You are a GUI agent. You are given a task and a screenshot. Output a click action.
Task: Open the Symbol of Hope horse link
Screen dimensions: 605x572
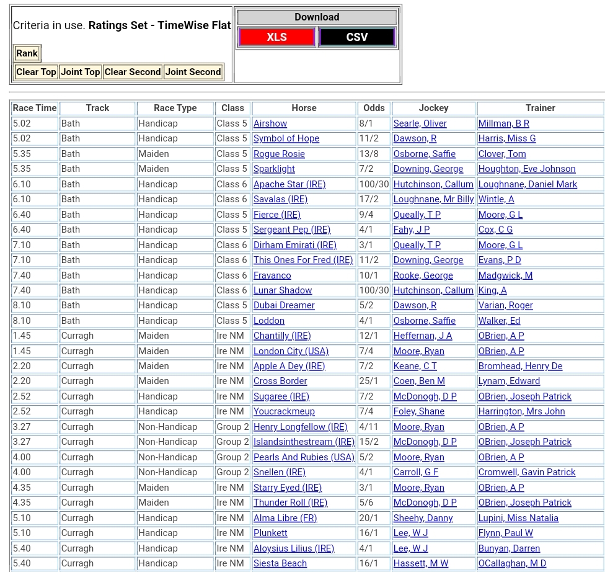[286, 138]
